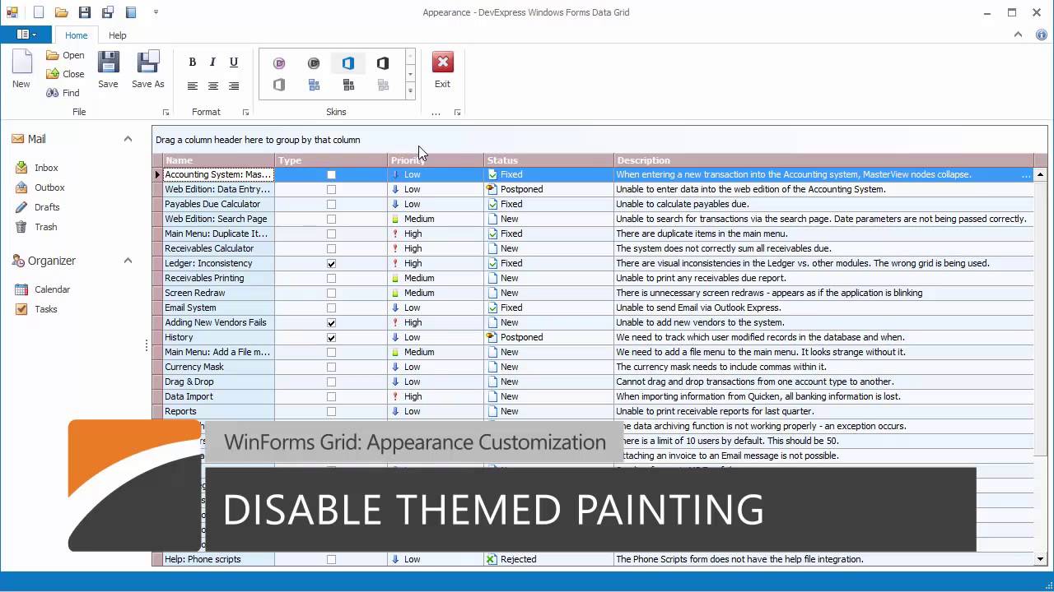1054x592 pixels.
Task: Check Type box for Email System row
Action: coord(331,308)
